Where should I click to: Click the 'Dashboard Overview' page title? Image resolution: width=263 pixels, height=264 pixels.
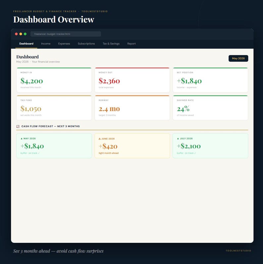[54, 19]
